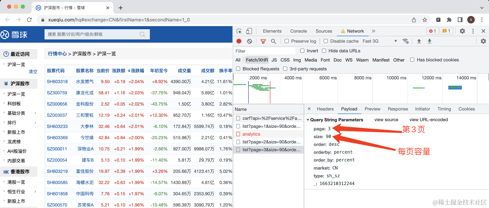The width and height of the screenshot is (489, 208).
Task: Enable the Preserve log checkbox
Action: pyautogui.click(x=287, y=41)
